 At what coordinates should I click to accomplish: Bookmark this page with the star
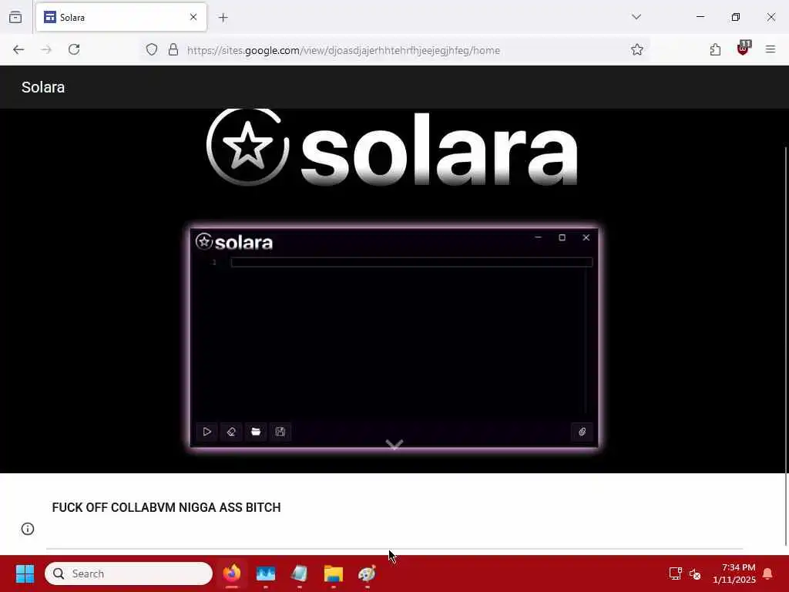(636, 49)
